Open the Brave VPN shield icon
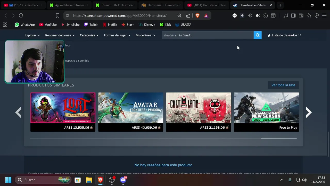This screenshot has width=330, height=186. [x=317, y=16]
